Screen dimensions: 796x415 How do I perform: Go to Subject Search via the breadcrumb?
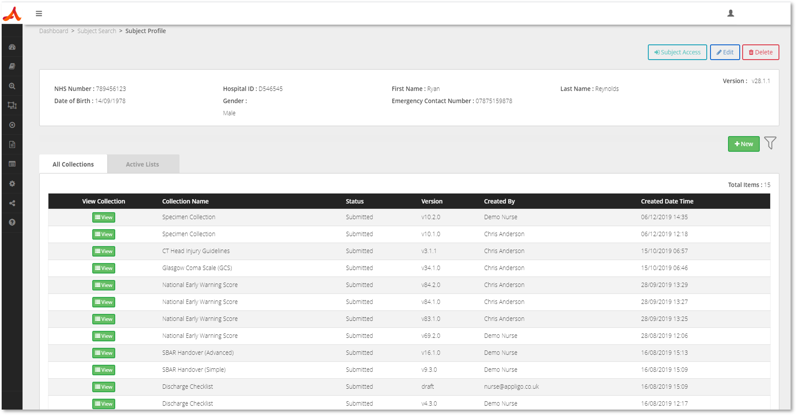97,31
